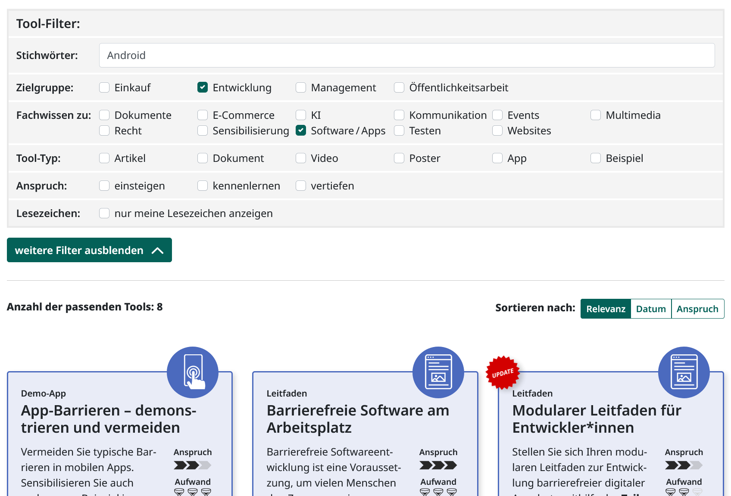Viewport: 731px width, 496px height.
Task: Show only my bookmarks checkbox
Action: click(104, 213)
